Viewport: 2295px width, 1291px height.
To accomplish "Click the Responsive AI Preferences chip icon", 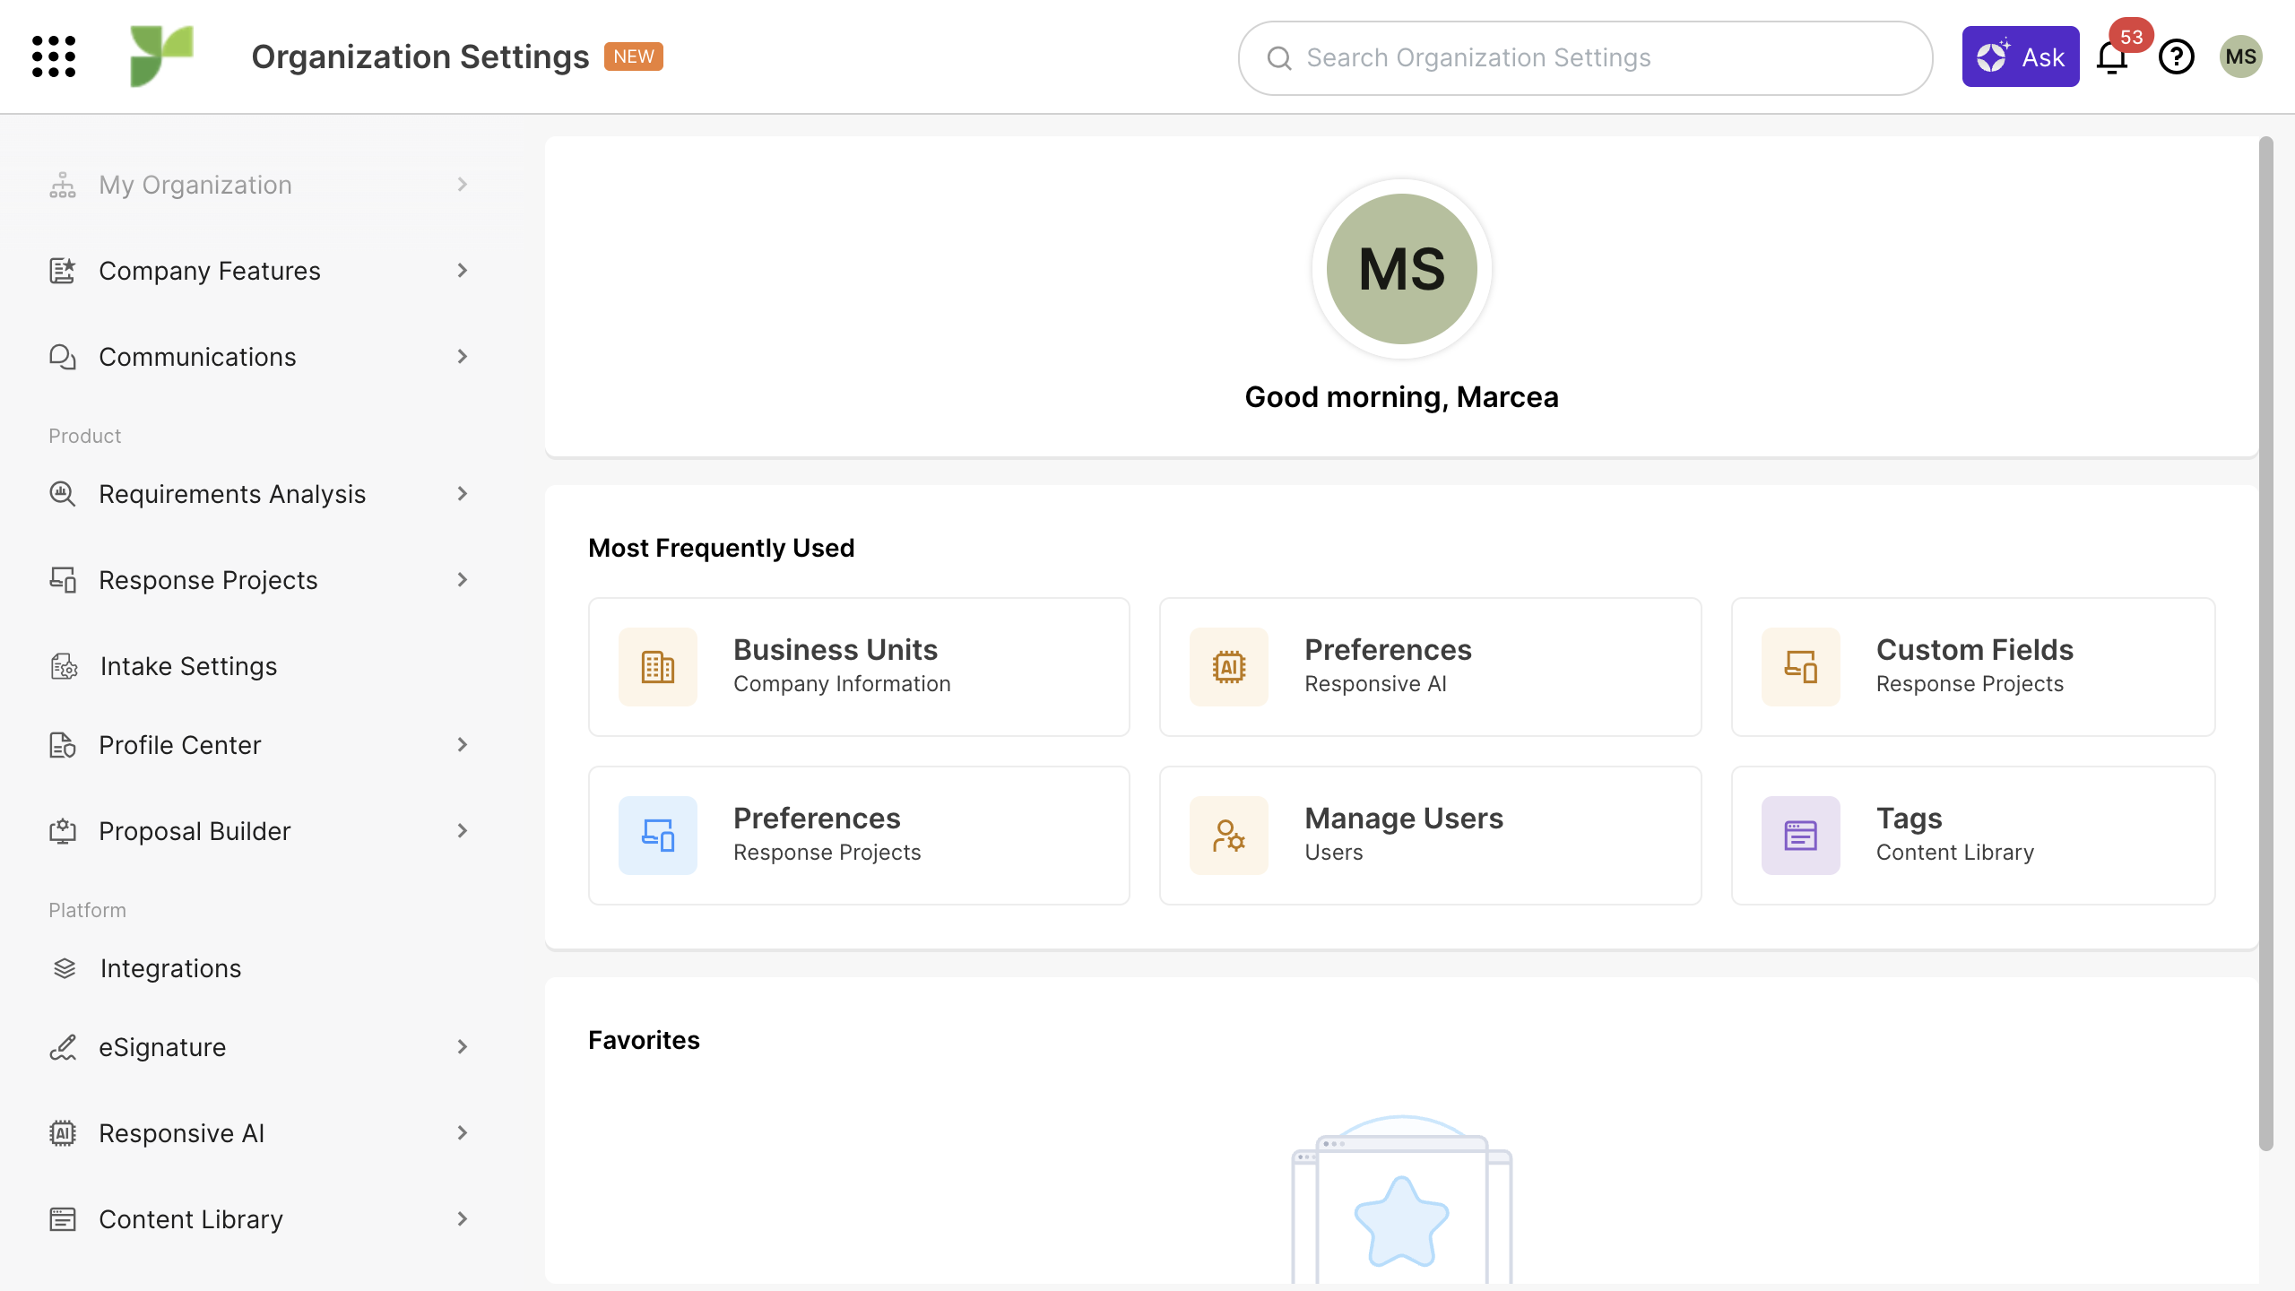I will (1228, 667).
